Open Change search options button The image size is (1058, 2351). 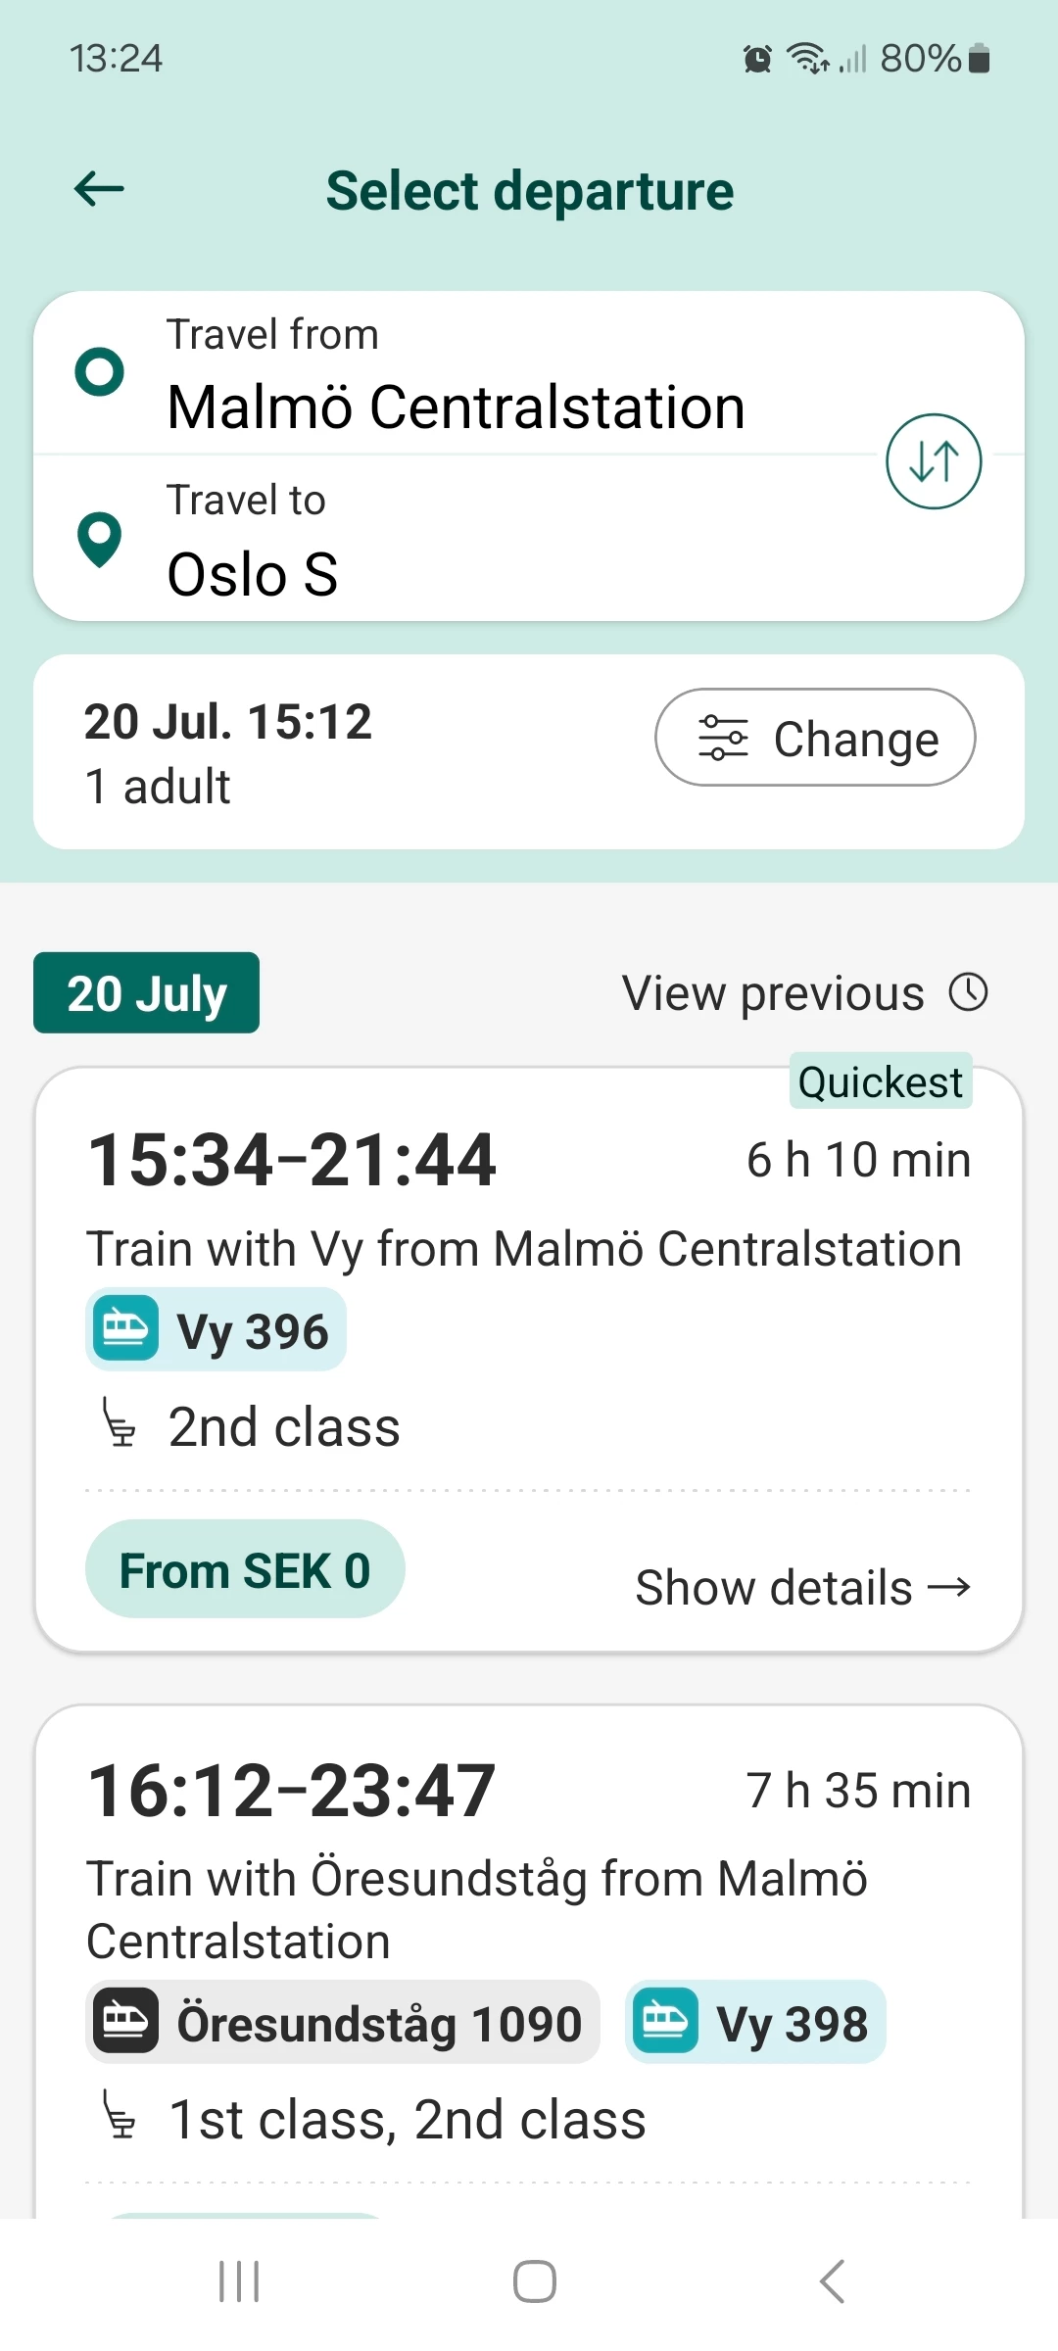(x=815, y=738)
